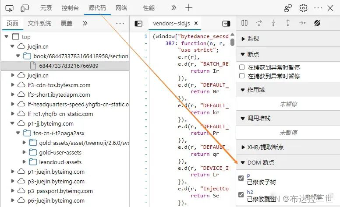Open the 网络 tab

pyautogui.click(x=121, y=8)
